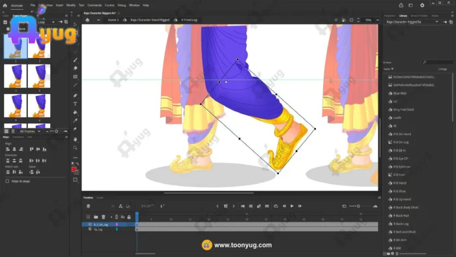Viewport: 456px width, 257px height.
Task: Open the File menu
Action: [x=33, y=5]
